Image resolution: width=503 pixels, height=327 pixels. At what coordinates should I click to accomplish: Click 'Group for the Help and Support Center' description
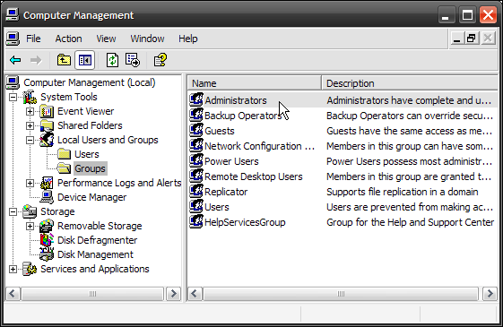pos(411,222)
